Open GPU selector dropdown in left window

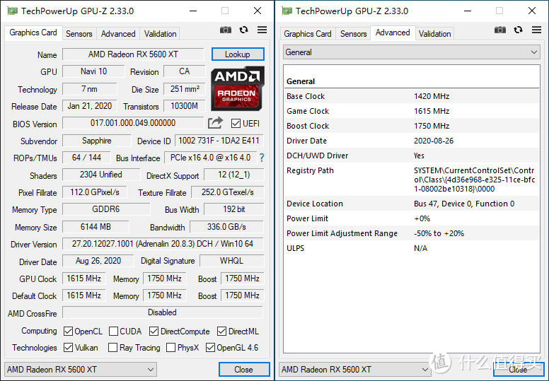(x=80, y=370)
